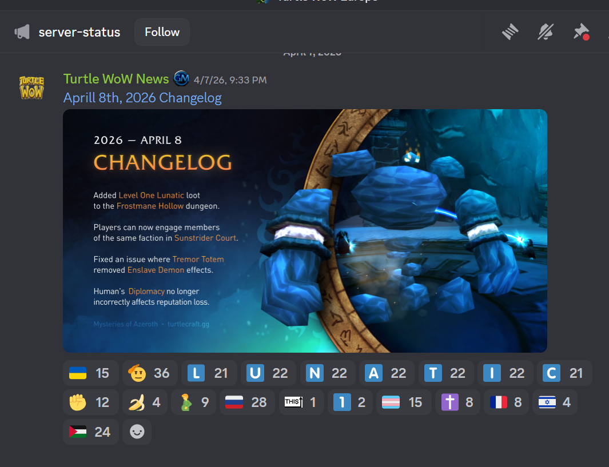Toggle Ukraine flag reaction with 15
This screenshot has width=609, height=467.
90,373
